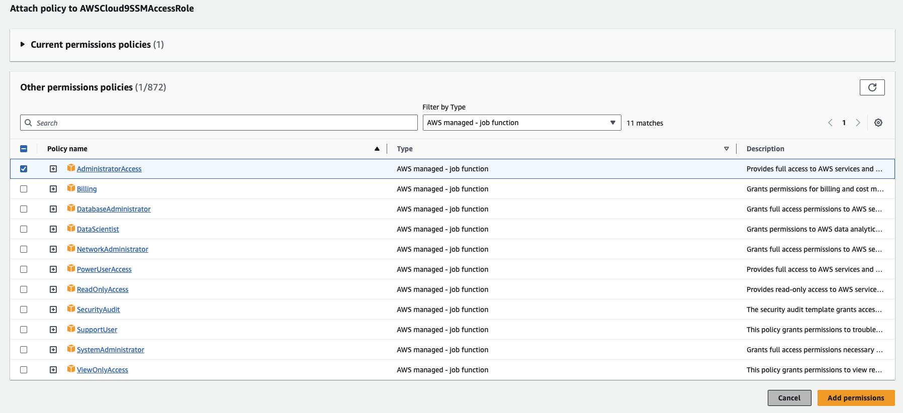Screen dimensions: 903x413
Task: Sort by Policy name ascending arrow
Action: click(x=377, y=149)
